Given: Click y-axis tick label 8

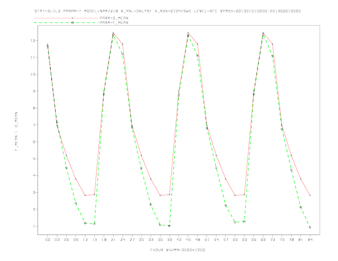Looking at the screenshot, I should pyautogui.click(x=34, y=108).
